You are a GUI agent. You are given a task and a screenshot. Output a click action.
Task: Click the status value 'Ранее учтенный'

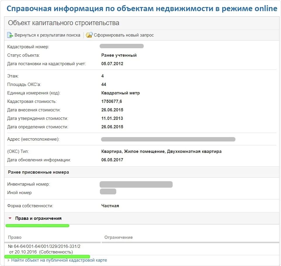(119, 55)
